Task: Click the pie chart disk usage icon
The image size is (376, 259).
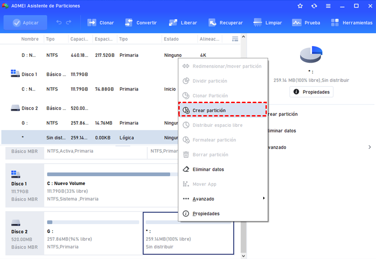Action: coord(311,54)
